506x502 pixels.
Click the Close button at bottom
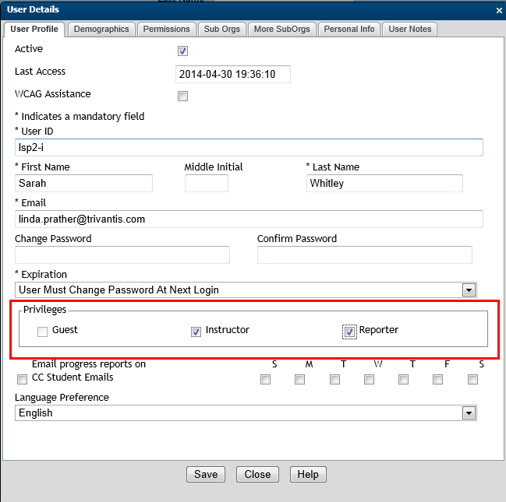257,474
